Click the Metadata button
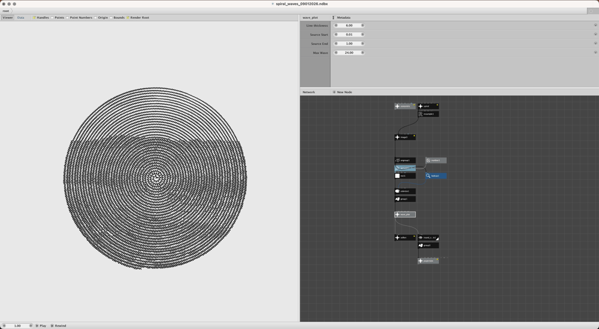 tap(341, 17)
